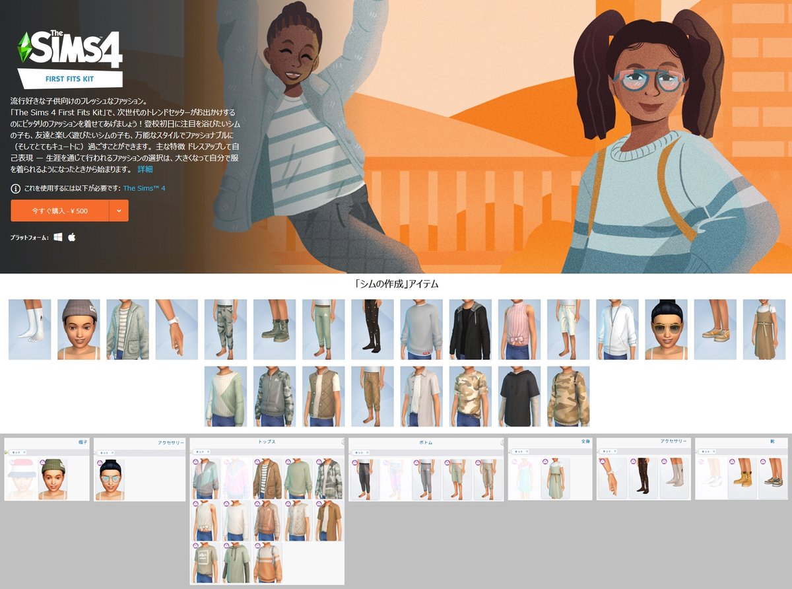Open the white shorts store thumbnail
The width and height of the screenshot is (792, 589).
(568, 329)
